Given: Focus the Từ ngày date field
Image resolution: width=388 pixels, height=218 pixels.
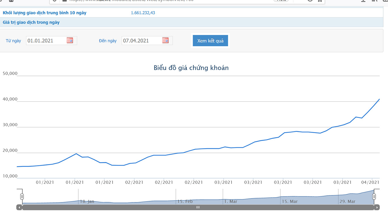Looking at the screenshot, I should (46, 41).
